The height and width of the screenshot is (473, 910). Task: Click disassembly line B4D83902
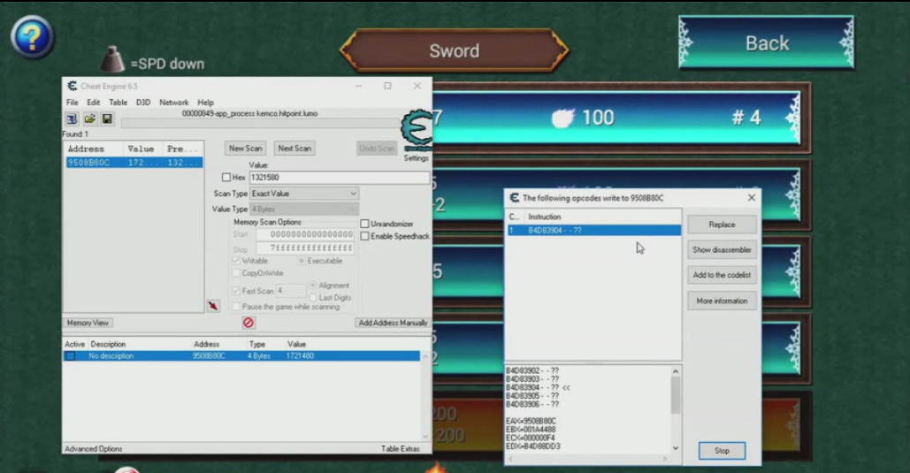click(x=532, y=370)
